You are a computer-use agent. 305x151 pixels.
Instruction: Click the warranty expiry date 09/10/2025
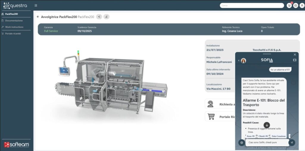(x=85, y=31)
